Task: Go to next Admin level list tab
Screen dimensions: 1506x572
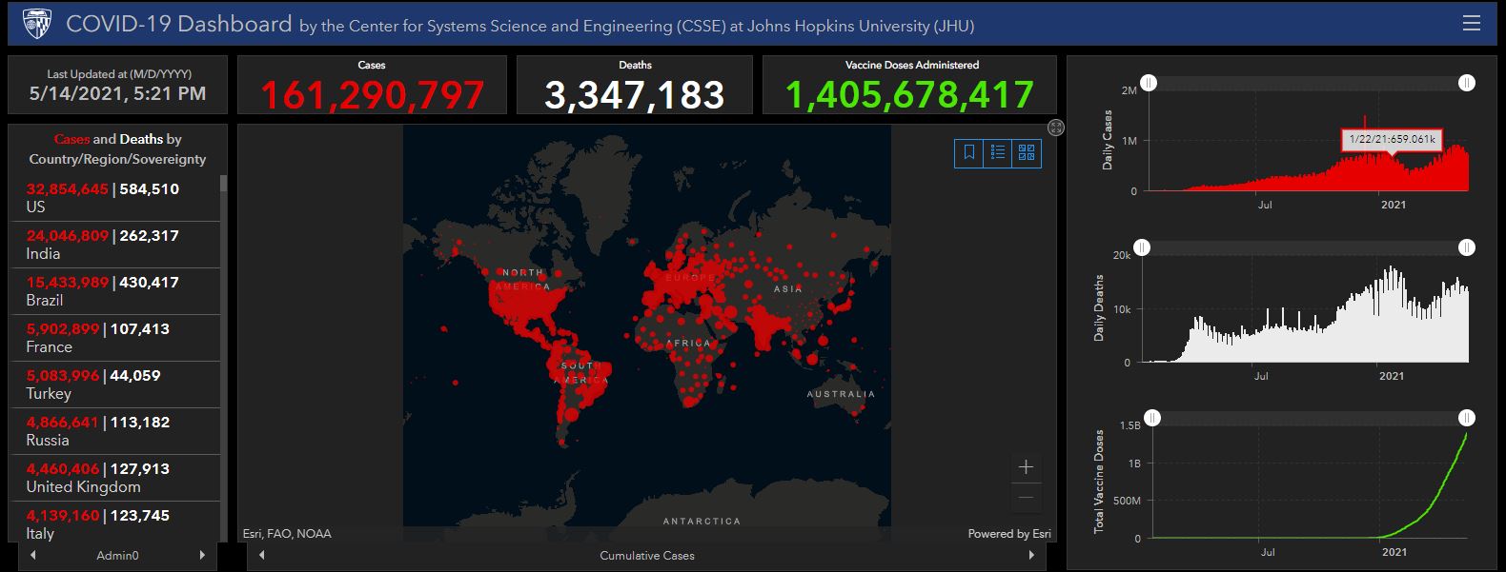Action: 202,555
